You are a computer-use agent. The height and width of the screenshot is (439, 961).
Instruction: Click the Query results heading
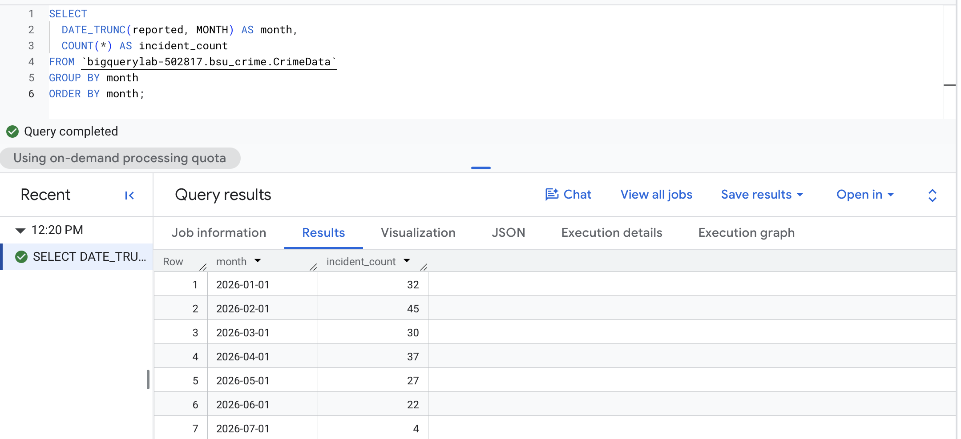pyautogui.click(x=223, y=195)
